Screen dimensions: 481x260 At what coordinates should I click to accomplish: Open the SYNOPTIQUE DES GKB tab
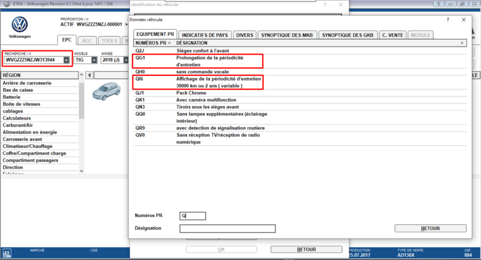[x=347, y=35]
